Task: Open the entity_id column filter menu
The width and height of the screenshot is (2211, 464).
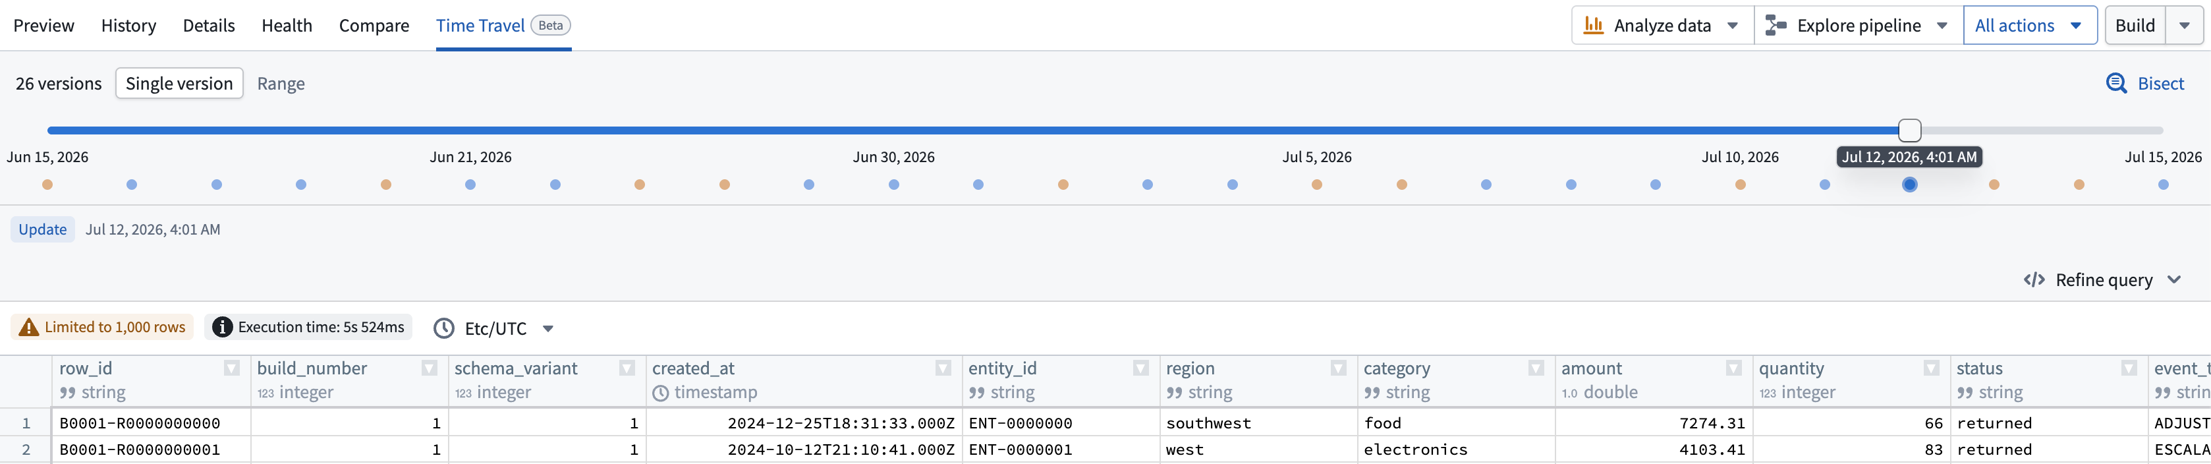Action: [x=1140, y=368]
